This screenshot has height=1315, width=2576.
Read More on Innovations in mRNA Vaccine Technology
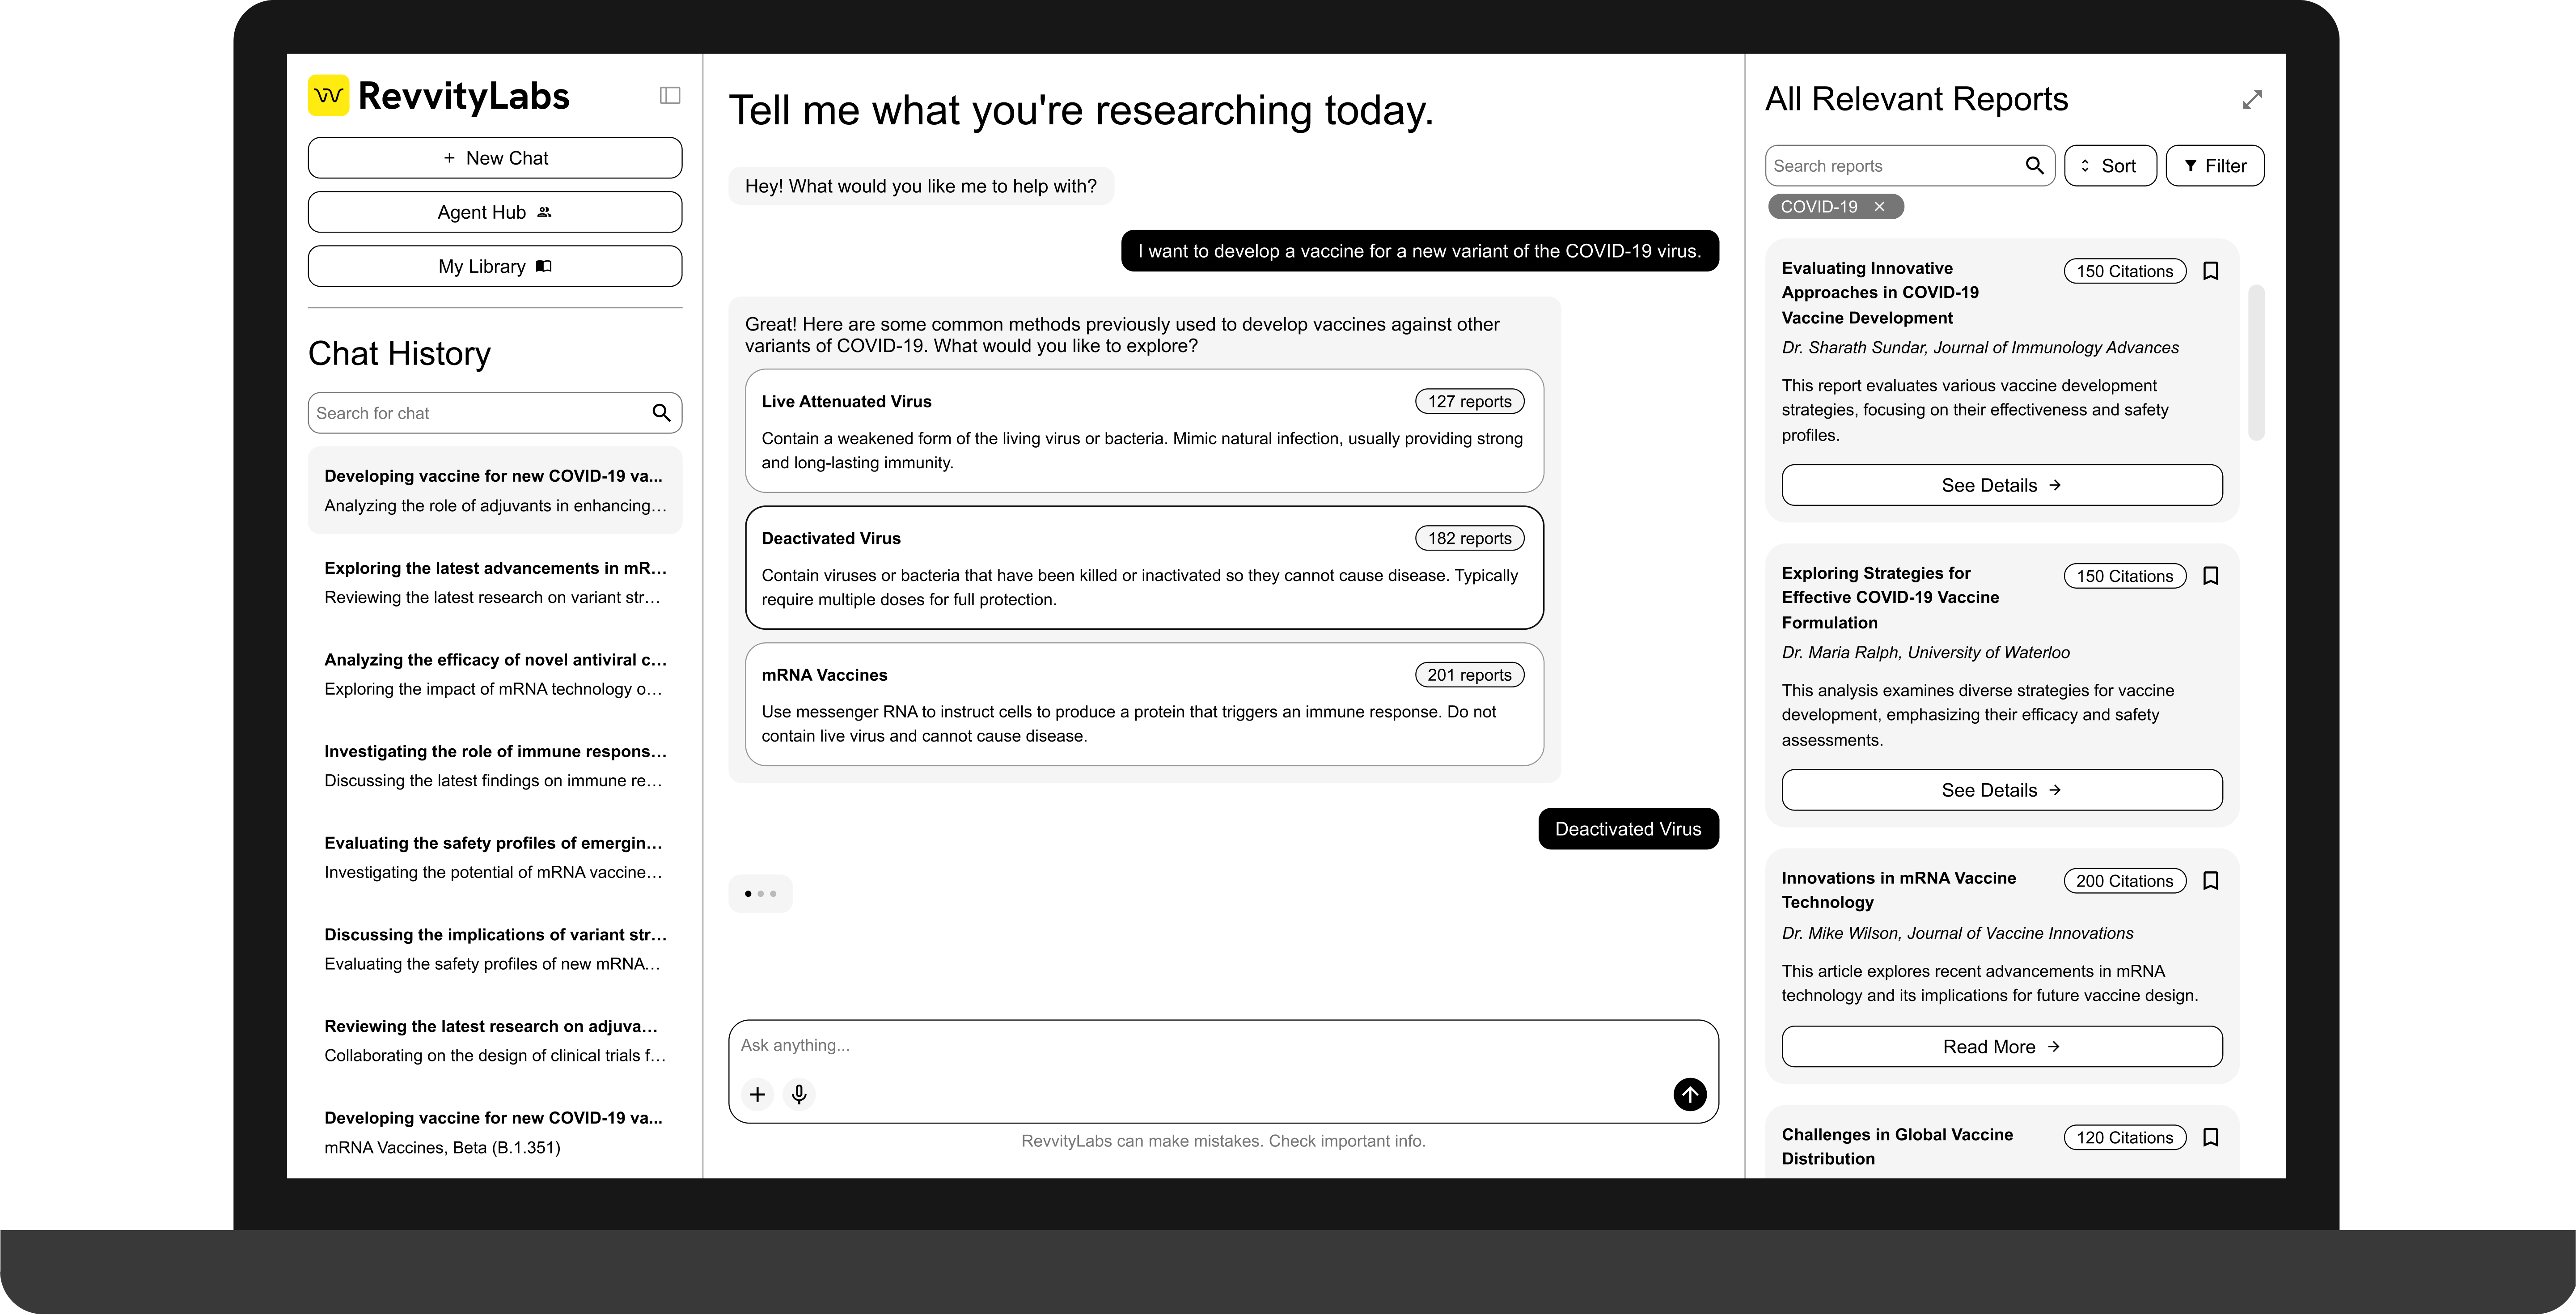2002,1048
